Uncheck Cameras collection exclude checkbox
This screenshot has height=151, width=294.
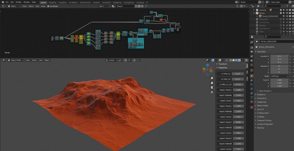[281, 10]
